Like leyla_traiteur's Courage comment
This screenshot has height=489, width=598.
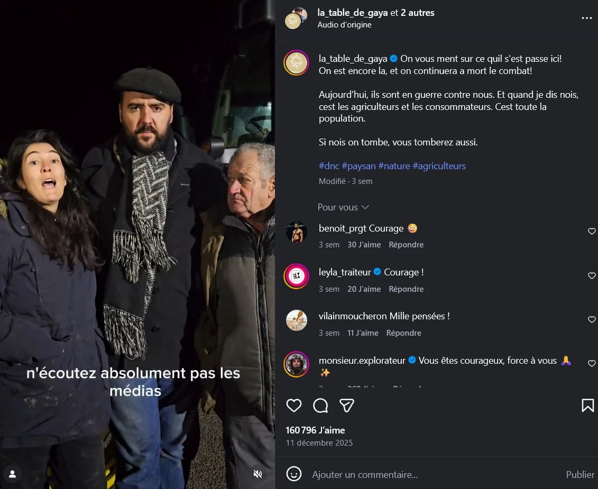[592, 276]
